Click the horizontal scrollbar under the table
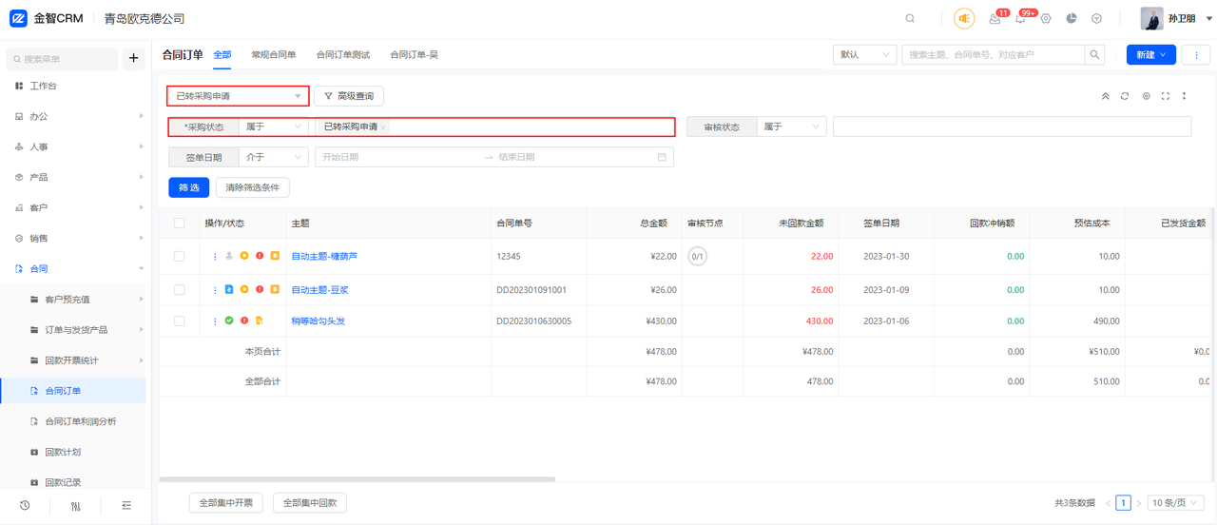The image size is (1217, 525). (357, 479)
